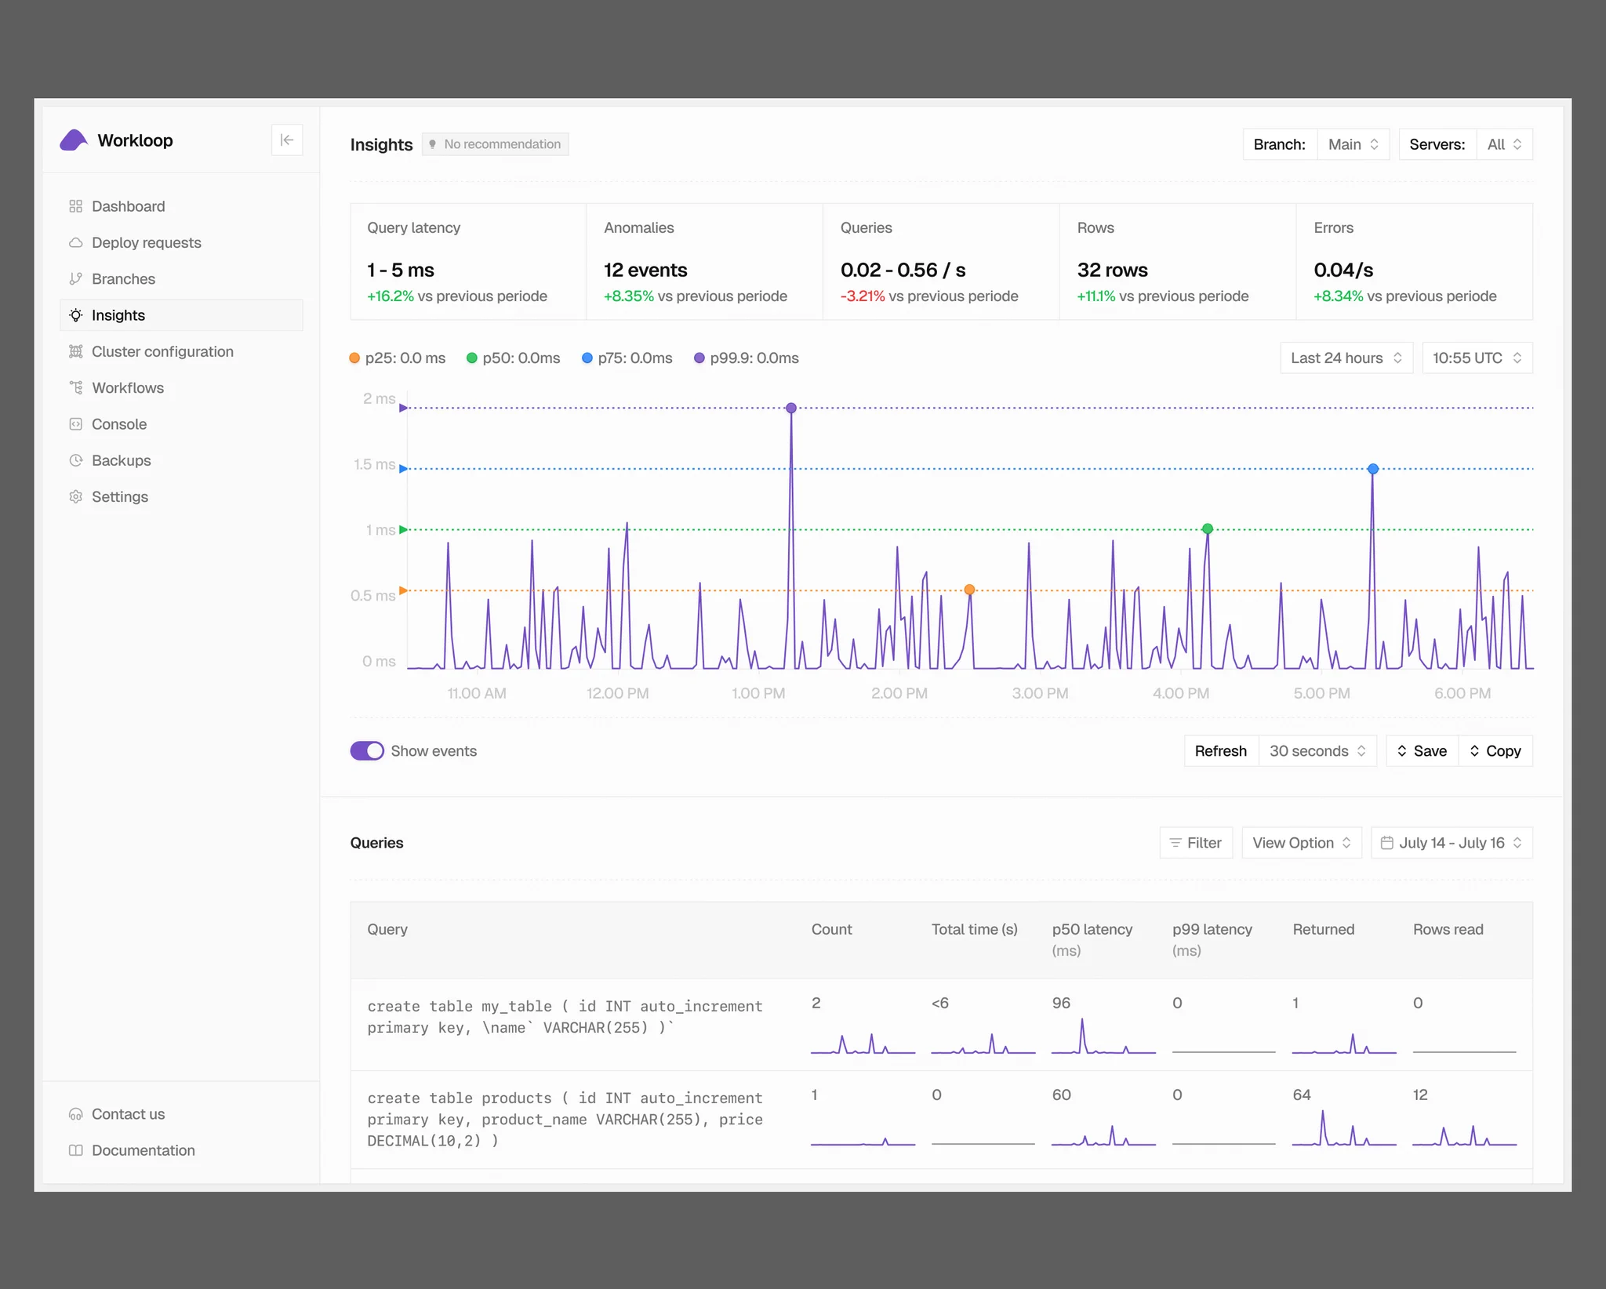The height and width of the screenshot is (1289, 1606).
Task: Toggle the p99.9 purple legend series
Action: click(x=747, y=358)
